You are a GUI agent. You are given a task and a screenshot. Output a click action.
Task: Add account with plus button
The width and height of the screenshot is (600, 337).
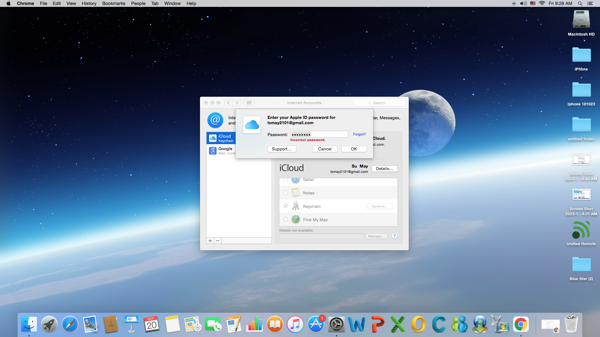[x=210, y=241]
